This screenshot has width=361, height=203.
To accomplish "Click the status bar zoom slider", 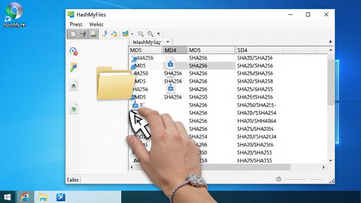I will pyautogui.click(x=303, y=179).
